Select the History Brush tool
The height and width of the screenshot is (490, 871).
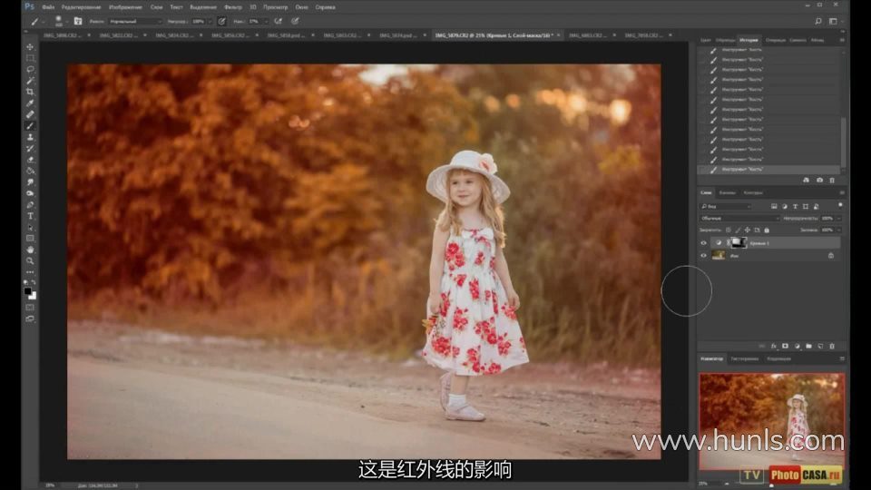pos(30,148)
